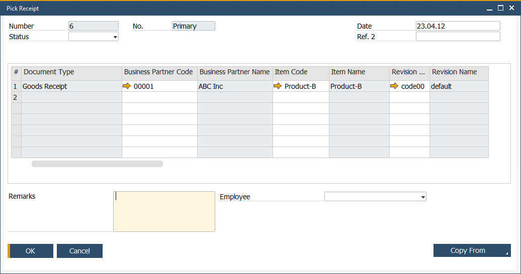The image size is (521, 274).
Task: Click link arrow beside Revision code00
Action: coord(394,86)
